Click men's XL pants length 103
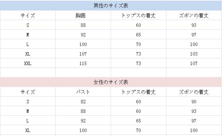Image resolution: width=222 pixels, height=136 pixels. pos(194,54)
